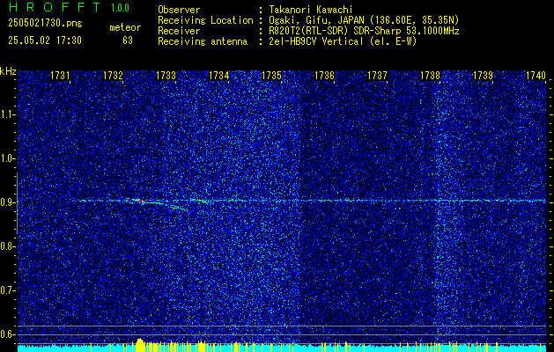Click the Ogaki, Gifu, JAPAN location text
This screenshot has width=554, height=352.
(364, 20)
